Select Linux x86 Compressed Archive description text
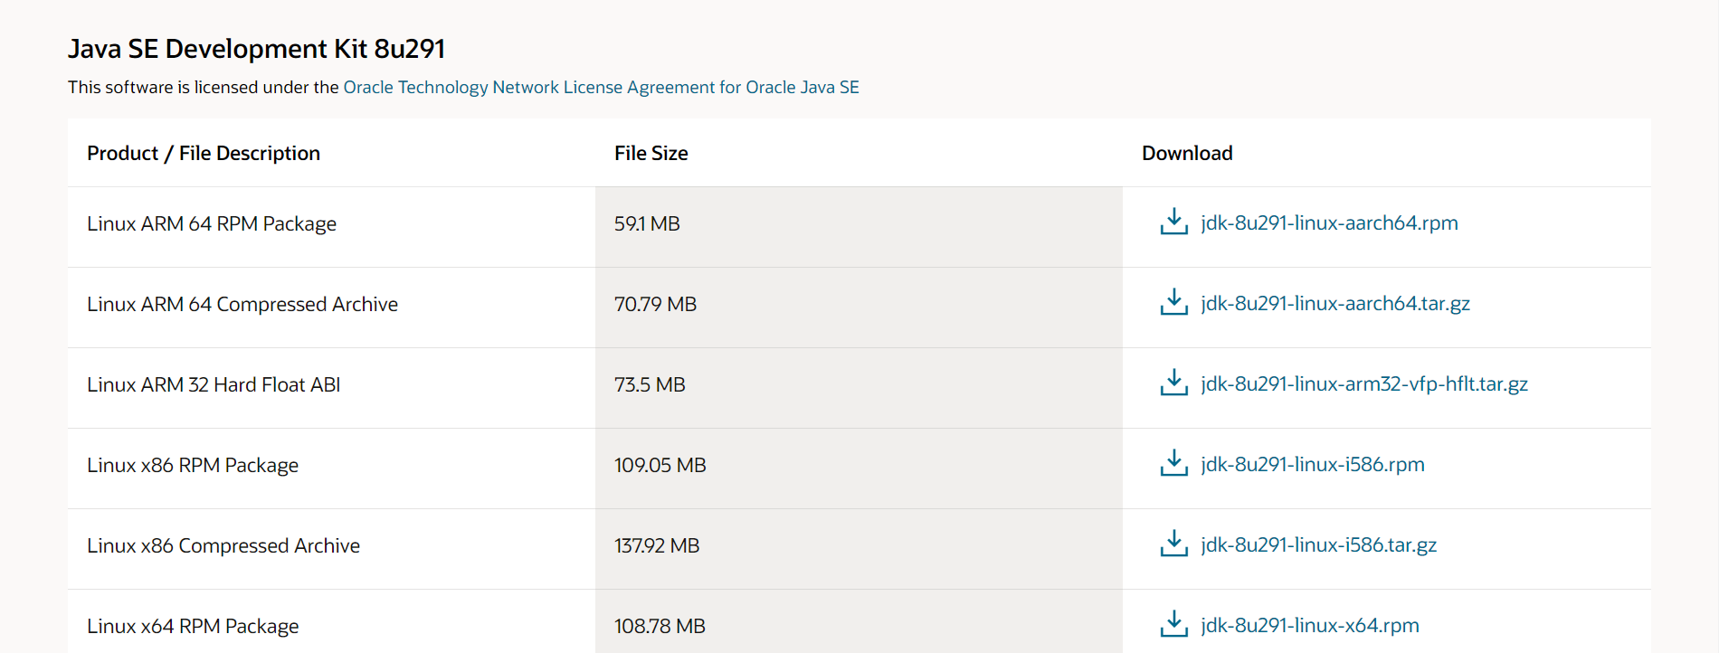 (x=223, y=546)
